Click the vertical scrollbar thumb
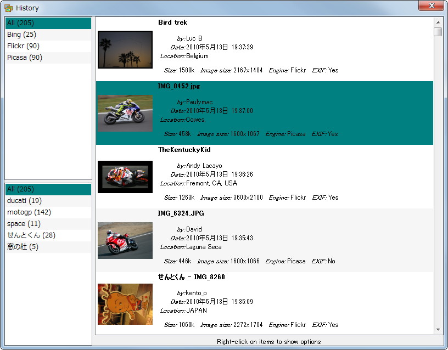 pyautogui.click(x=438, y=32)
